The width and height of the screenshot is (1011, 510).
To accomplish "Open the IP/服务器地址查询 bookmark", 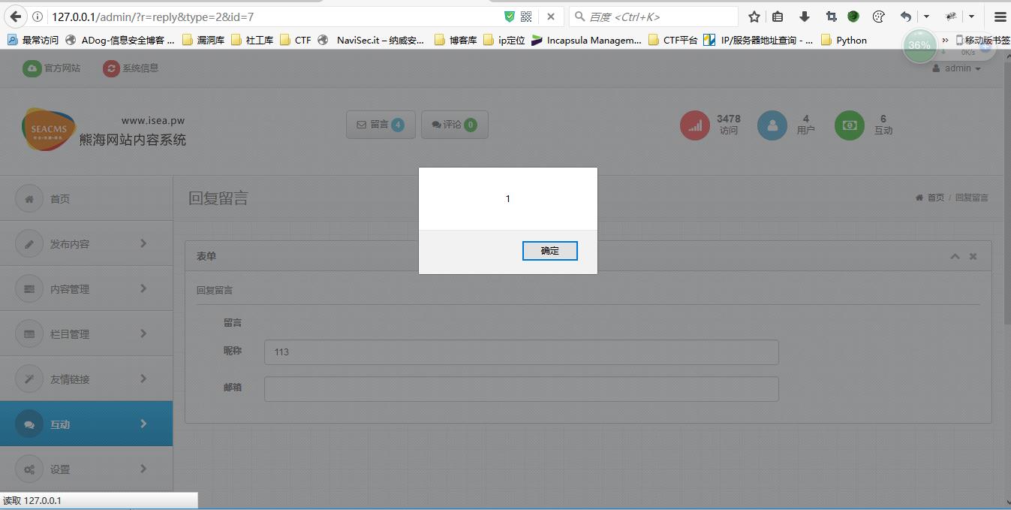I will [759, 41].
